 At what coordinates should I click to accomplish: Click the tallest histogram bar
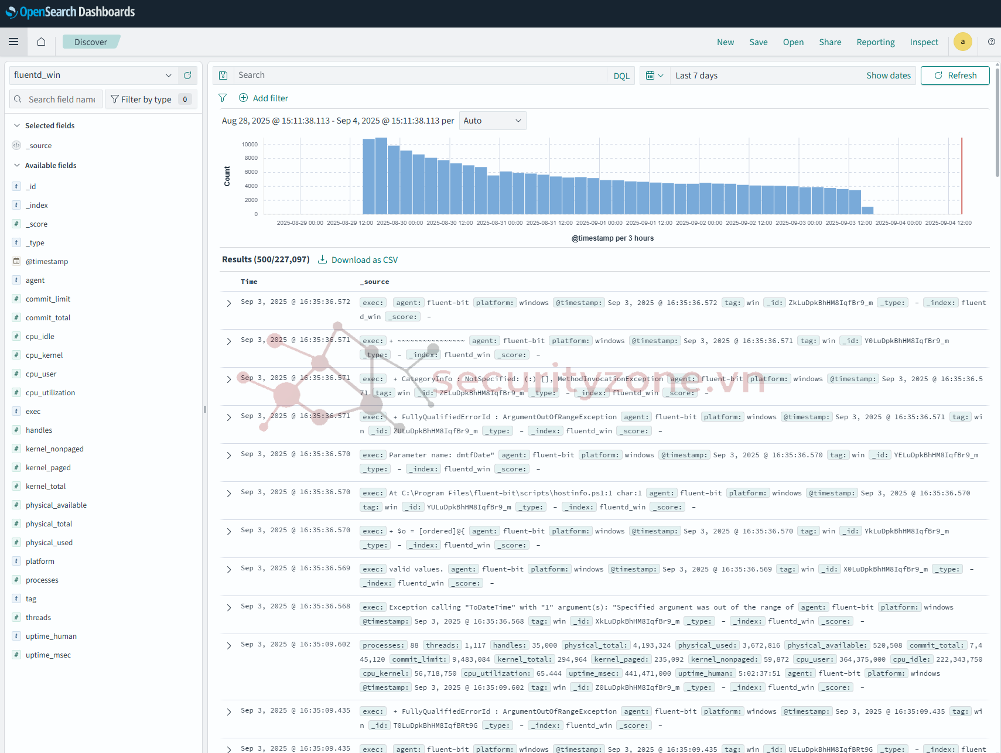click(x=381, y=176)
